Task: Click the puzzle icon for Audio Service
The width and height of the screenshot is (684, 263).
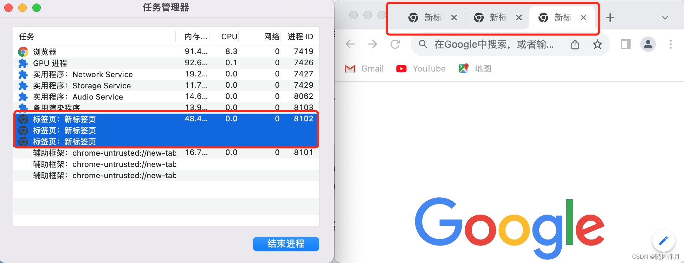Action: [23, 97]
